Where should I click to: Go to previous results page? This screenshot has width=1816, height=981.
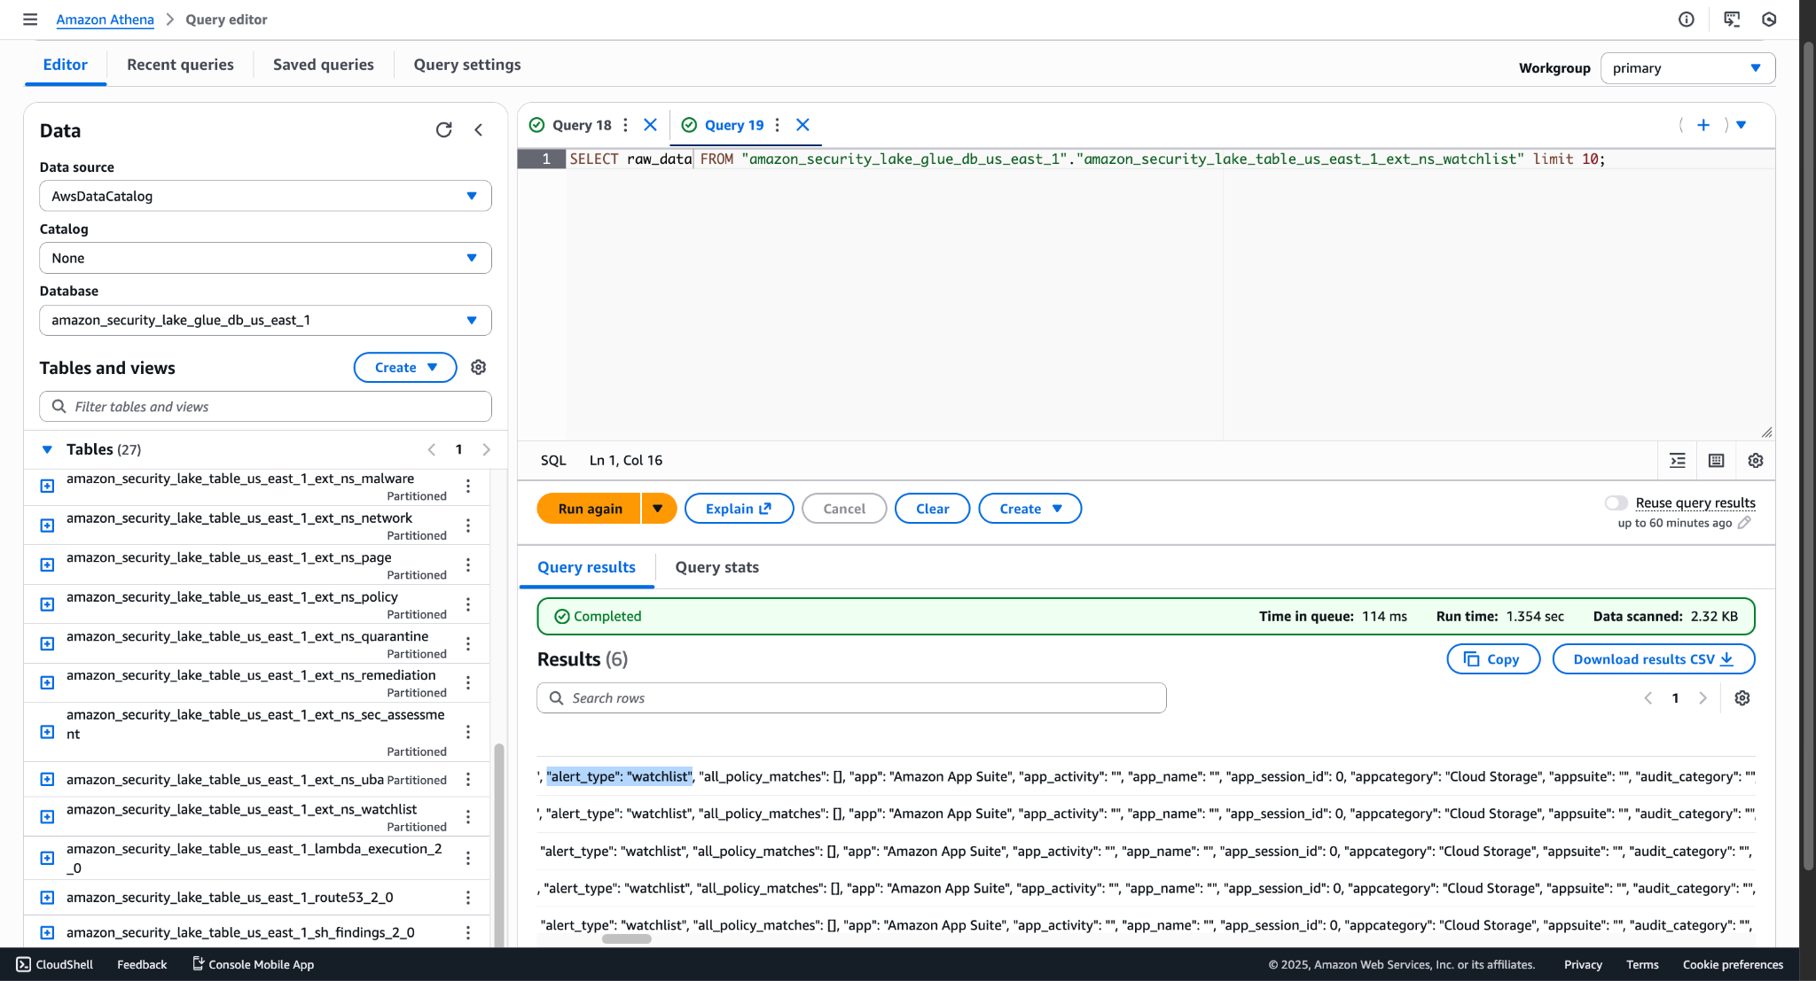click(x=1648, y=698)
